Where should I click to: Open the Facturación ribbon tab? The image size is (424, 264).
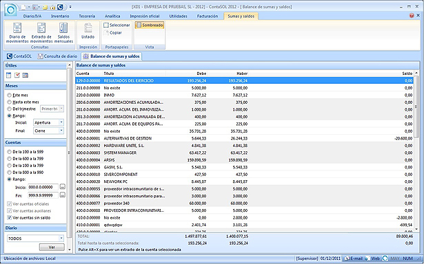(x=208, y=16)
